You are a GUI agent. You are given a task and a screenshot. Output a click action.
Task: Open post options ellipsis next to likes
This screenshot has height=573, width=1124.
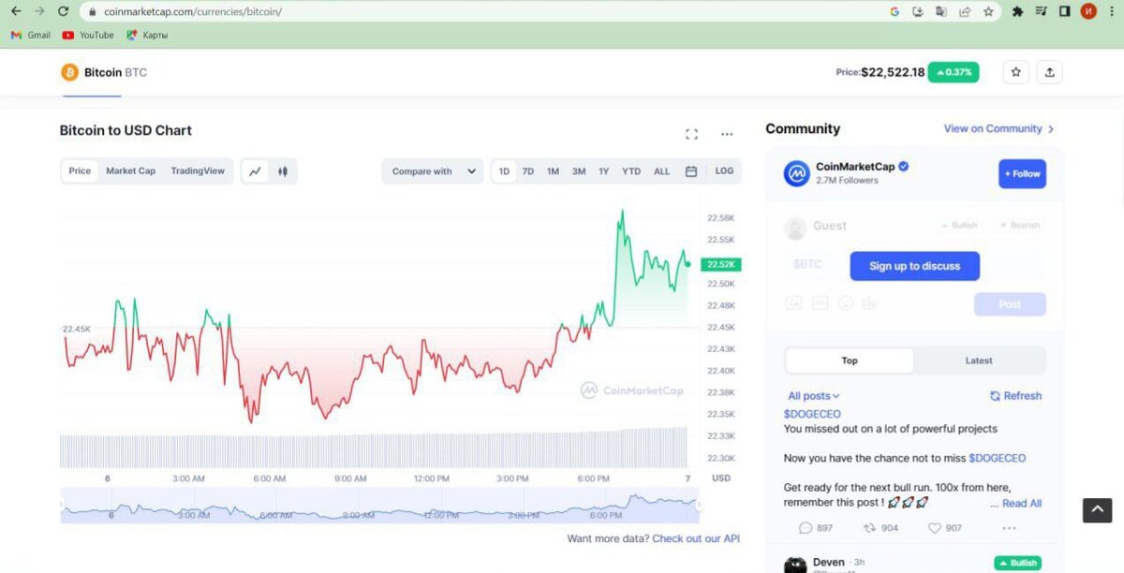coord(1009,528)
